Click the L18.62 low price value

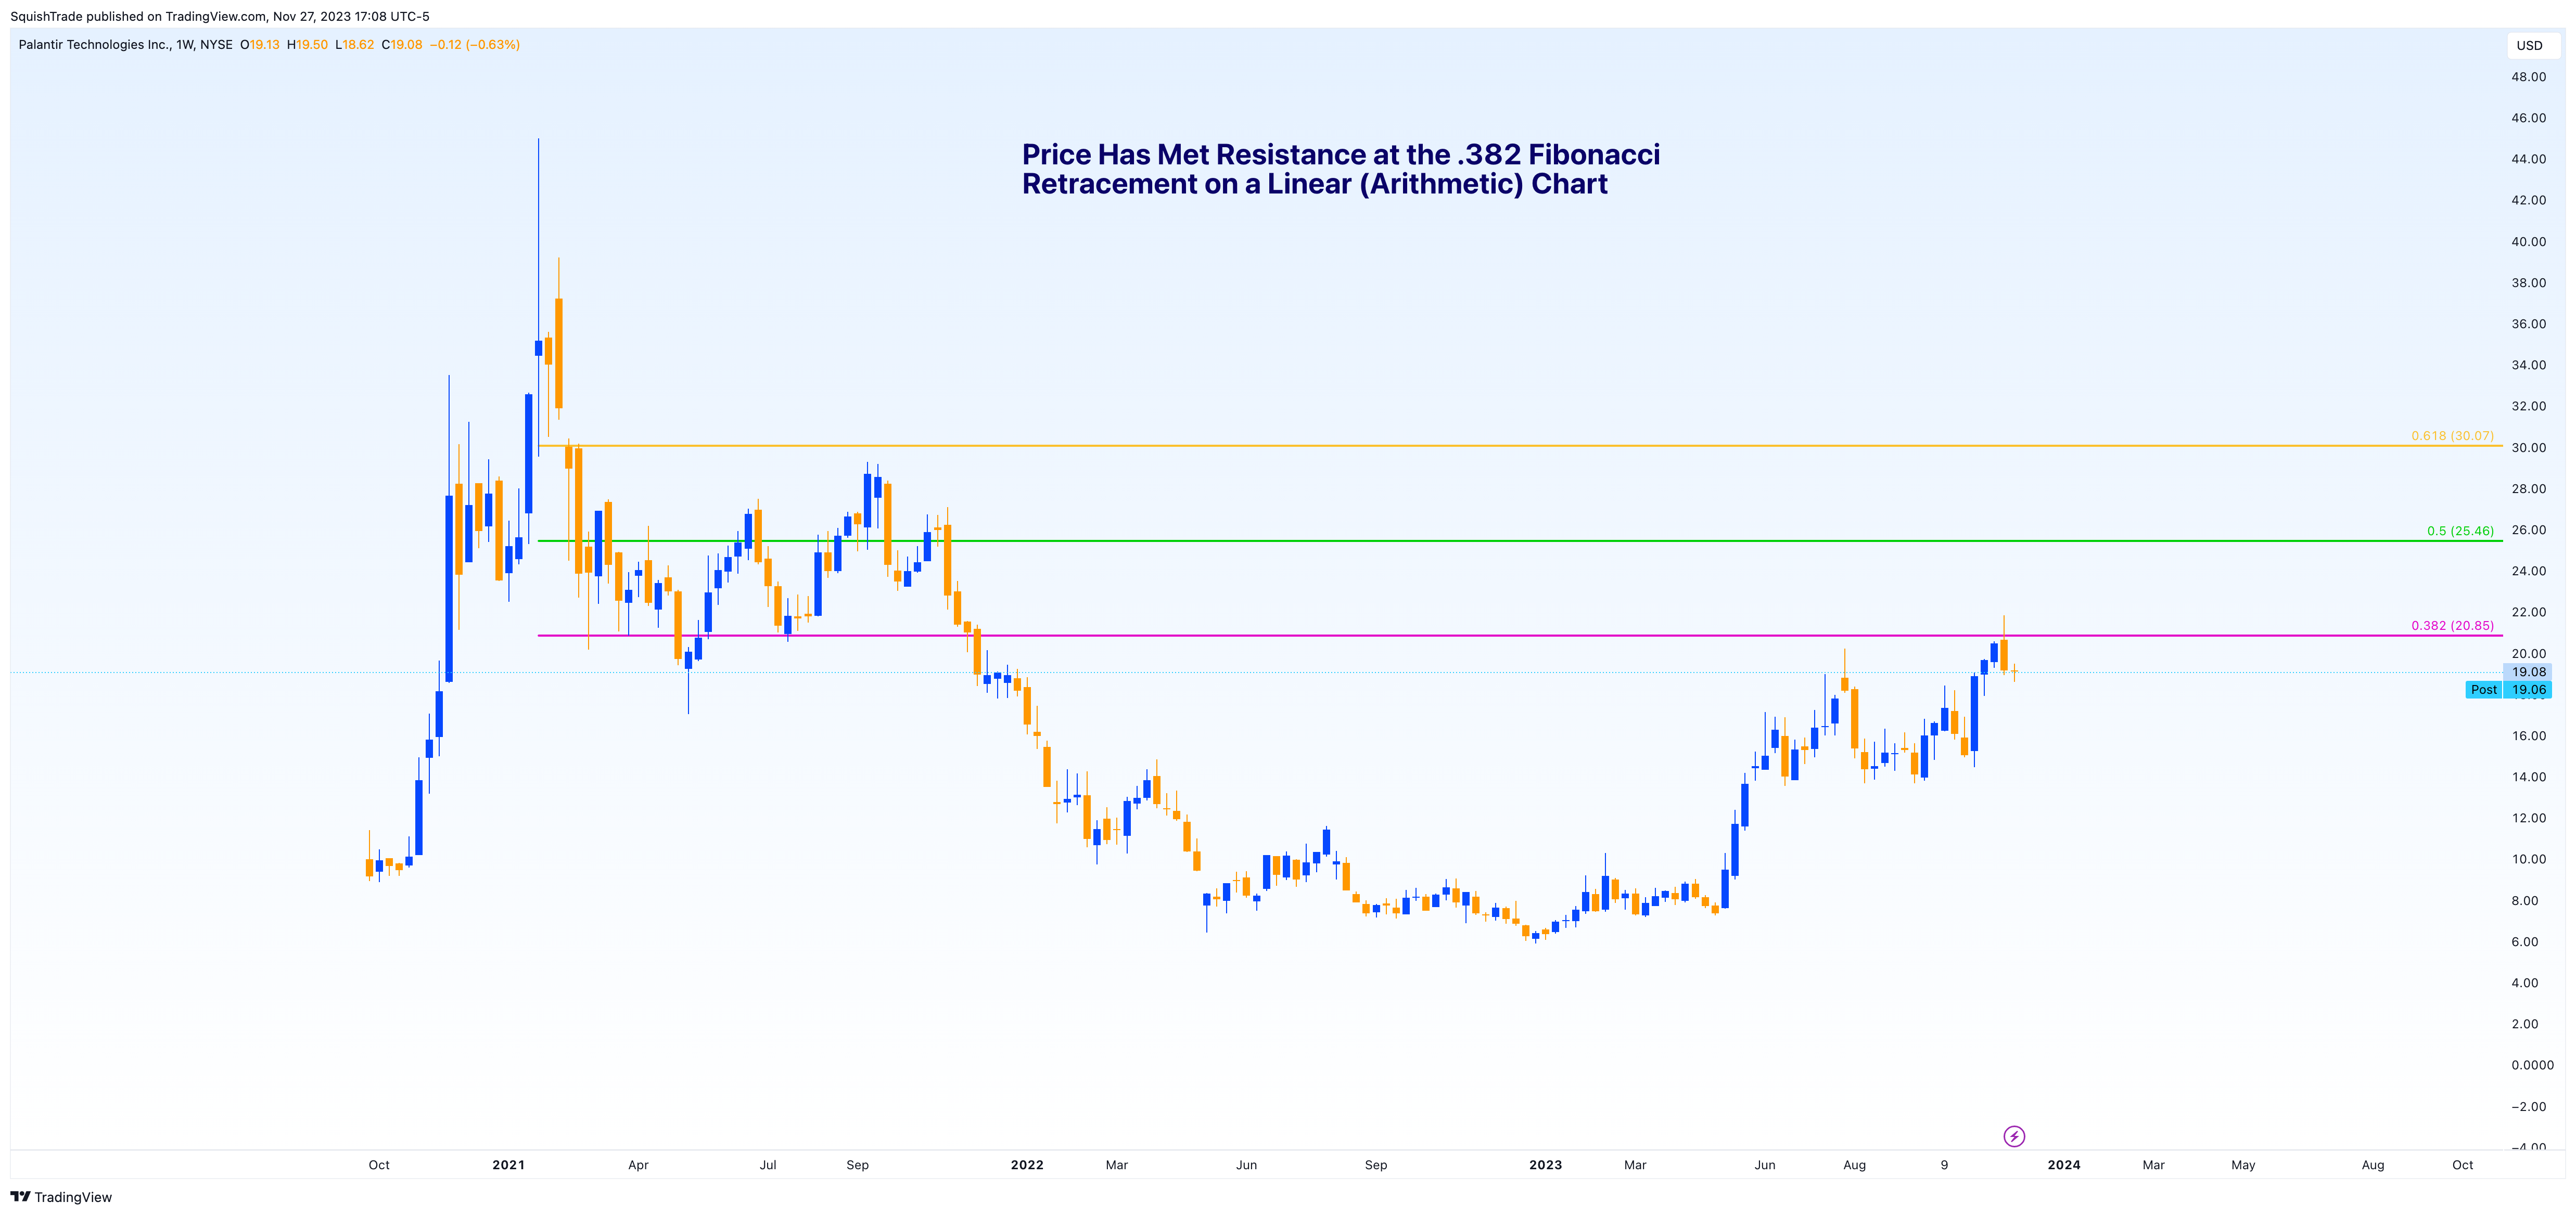(x=355, y=45)
